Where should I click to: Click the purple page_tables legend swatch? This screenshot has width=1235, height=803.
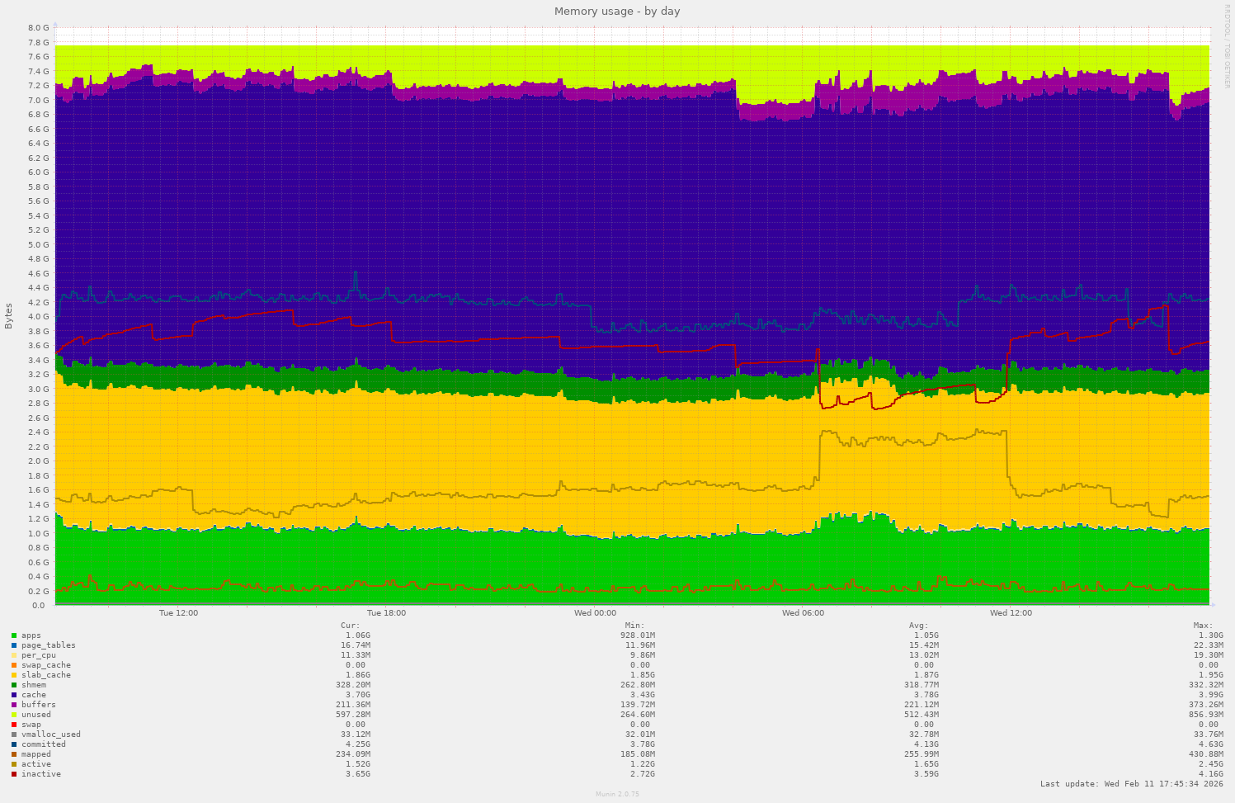(x=14, y=645)
